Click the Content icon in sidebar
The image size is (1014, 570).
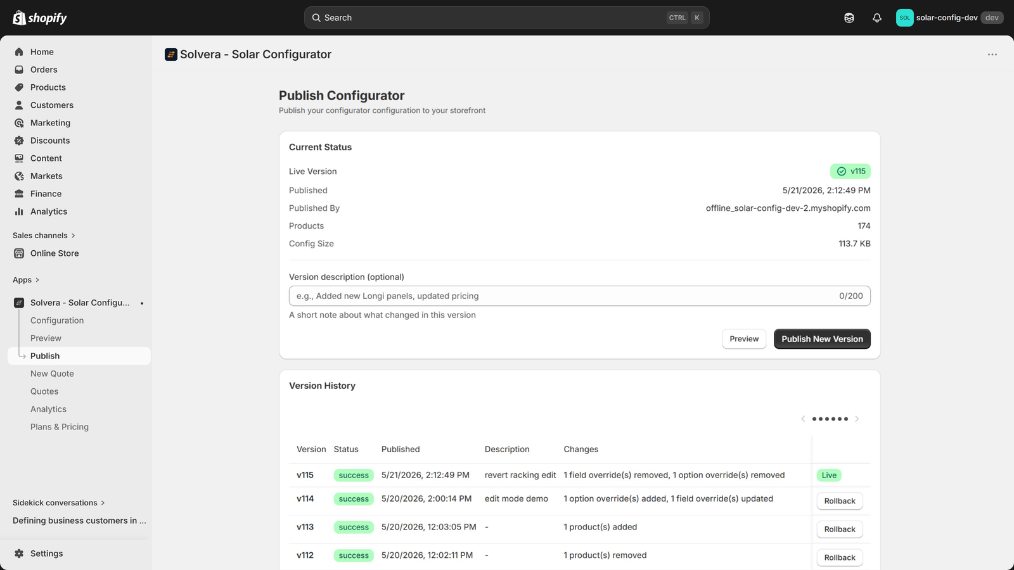(x=19, y=158)
